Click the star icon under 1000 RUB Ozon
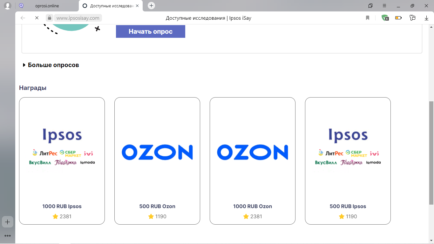This screenshot has height=244, width=434. pos(246,216)
